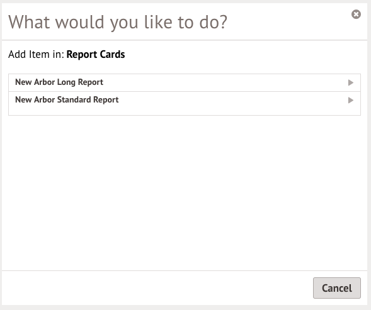Choose the Arbor Standard Report list entry

click(185, 103)
